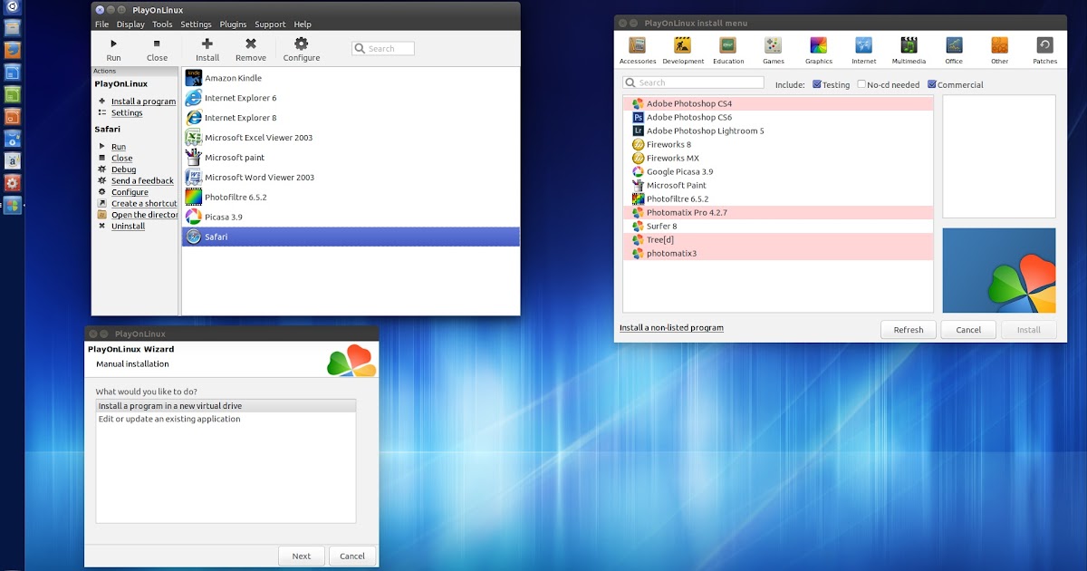This screenshot has height=571, width=1087.
Task: Click the Install plus icon in toolbar
Action: tap(207, 44)
